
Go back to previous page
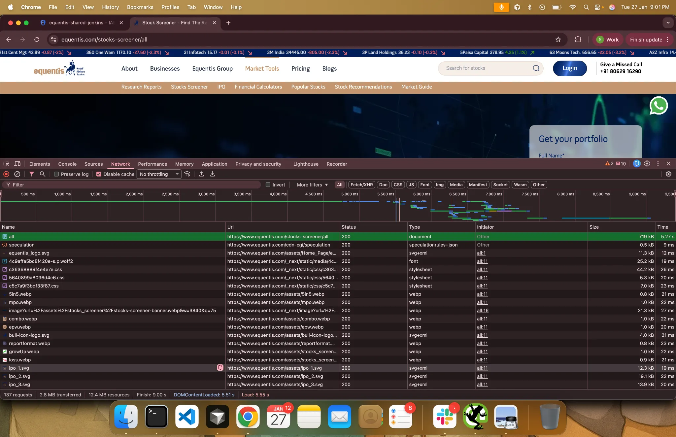(9, 40)
